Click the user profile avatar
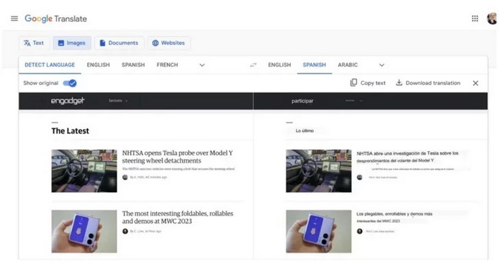 491,19
